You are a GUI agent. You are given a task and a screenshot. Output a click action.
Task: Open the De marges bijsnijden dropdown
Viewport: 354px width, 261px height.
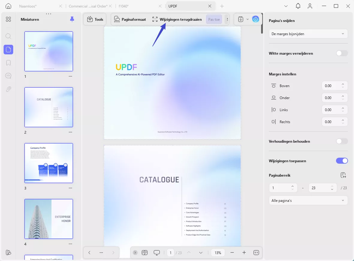[x=308, y=34]
